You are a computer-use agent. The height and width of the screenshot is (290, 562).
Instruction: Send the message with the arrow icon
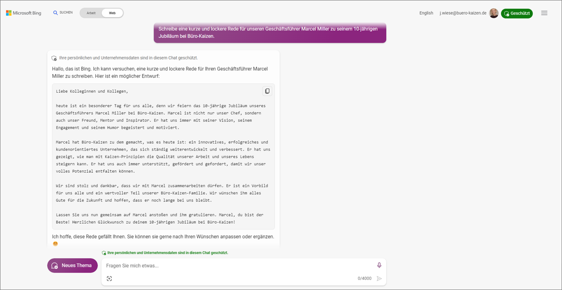[379, 279]
